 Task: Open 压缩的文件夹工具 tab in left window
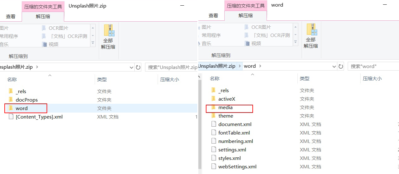tap(43, 7)
